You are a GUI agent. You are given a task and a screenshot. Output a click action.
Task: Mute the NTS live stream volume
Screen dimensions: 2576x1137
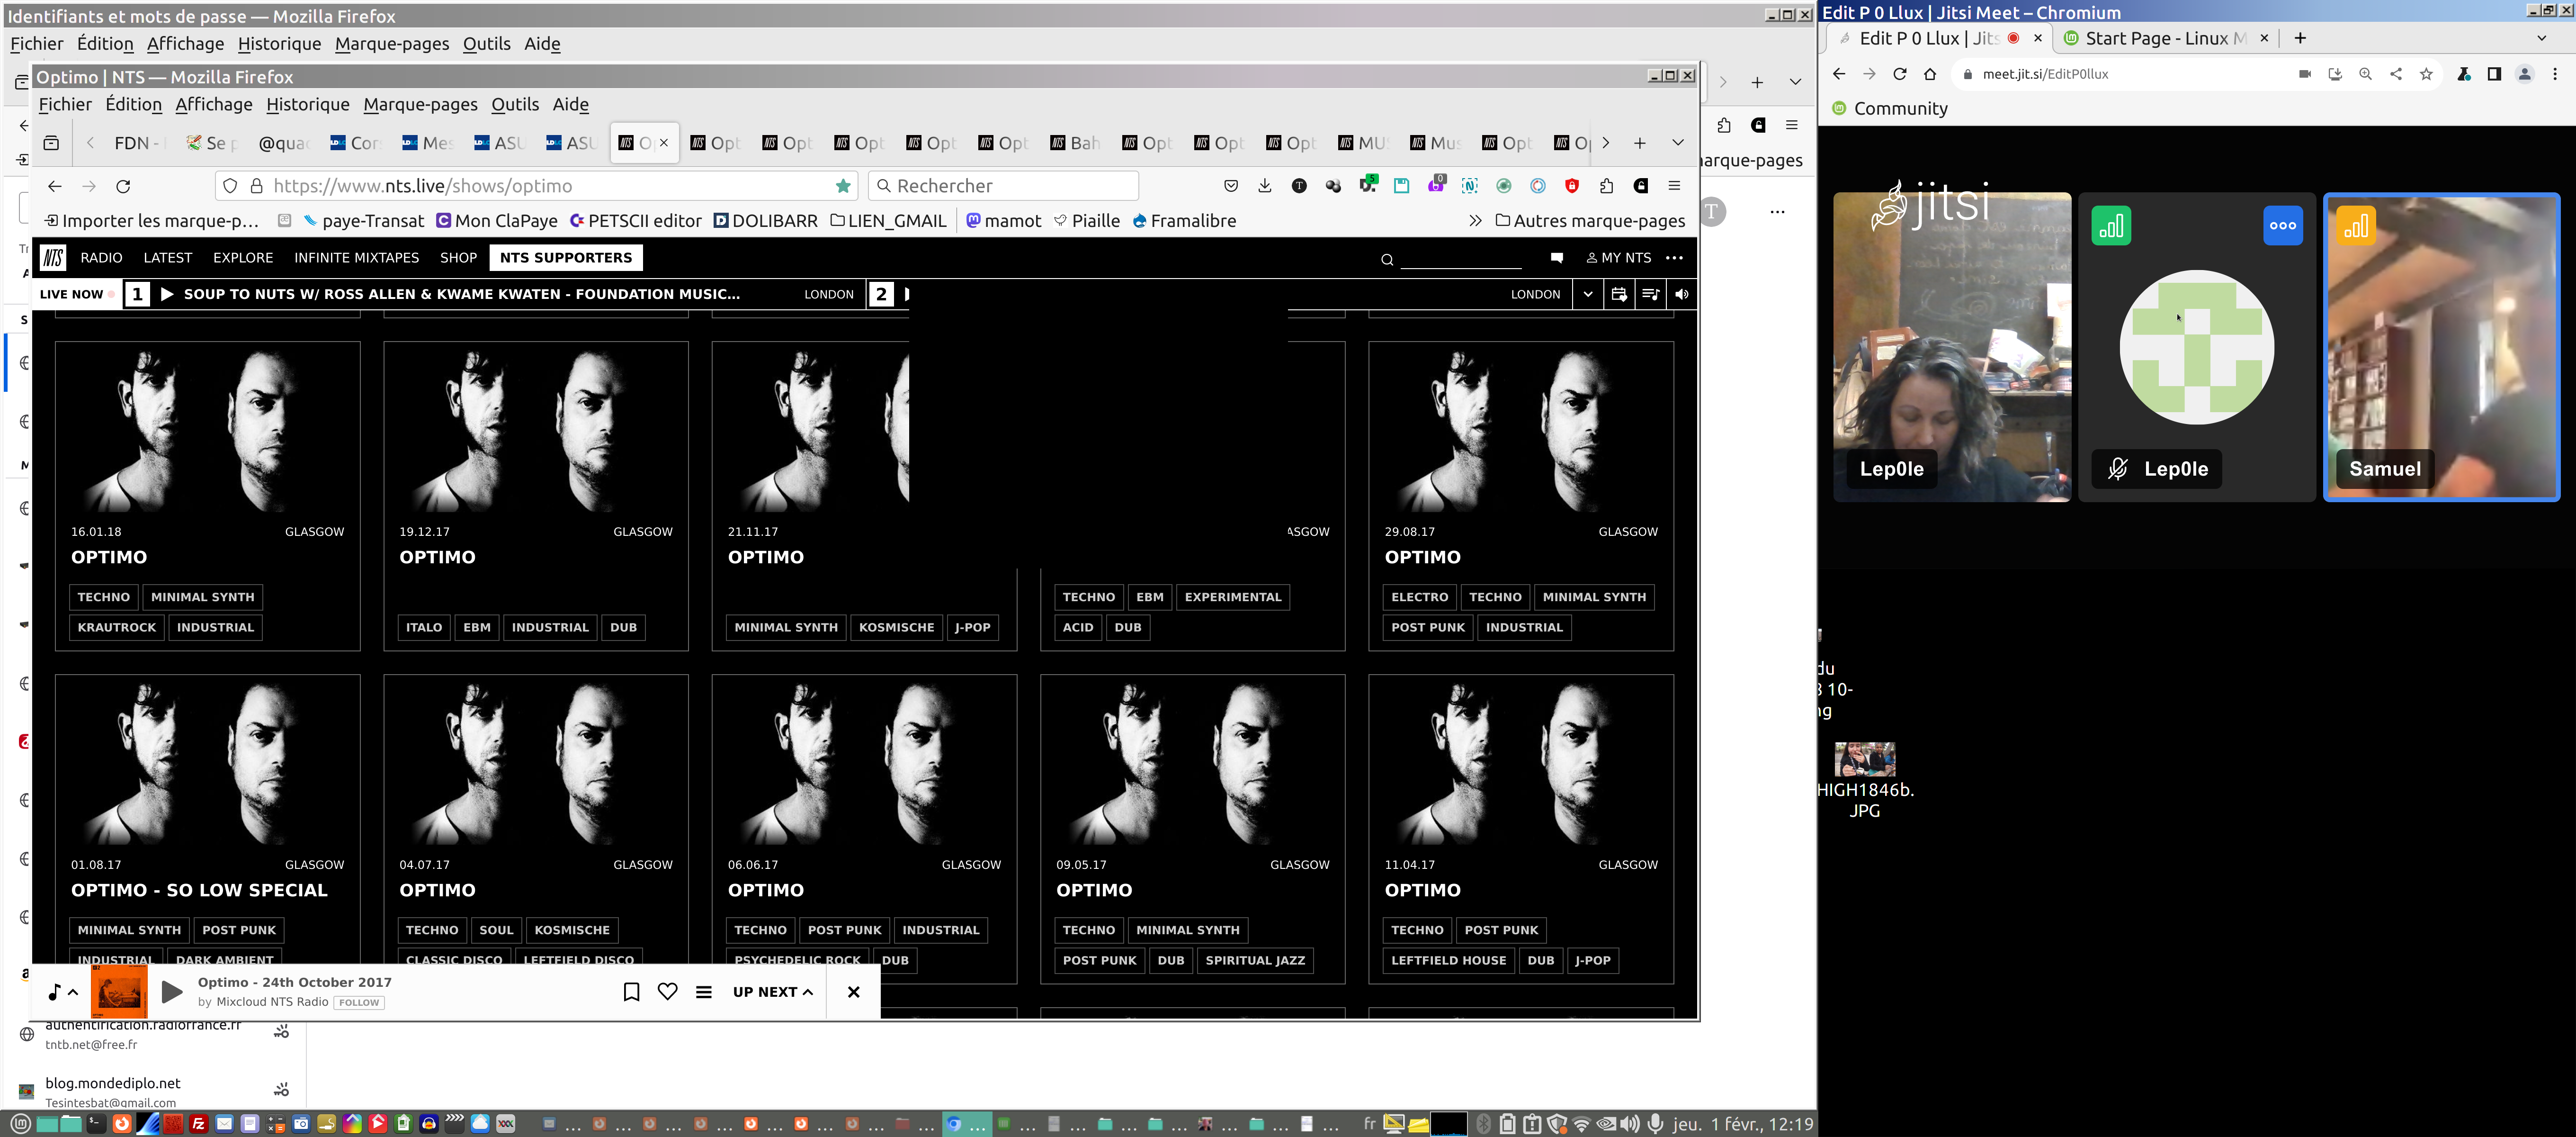click(1682, 294)
